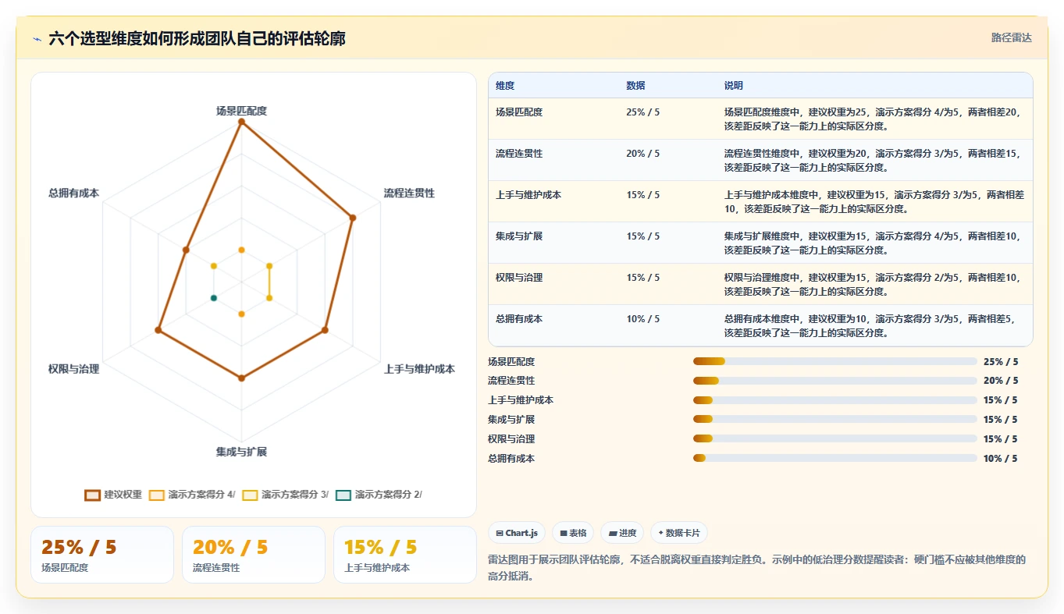This screenshot has height=614, width=1064.
Task: Click the footnote paragraph starting 雷达图用于展示
Action: click(x=756, y=568)
